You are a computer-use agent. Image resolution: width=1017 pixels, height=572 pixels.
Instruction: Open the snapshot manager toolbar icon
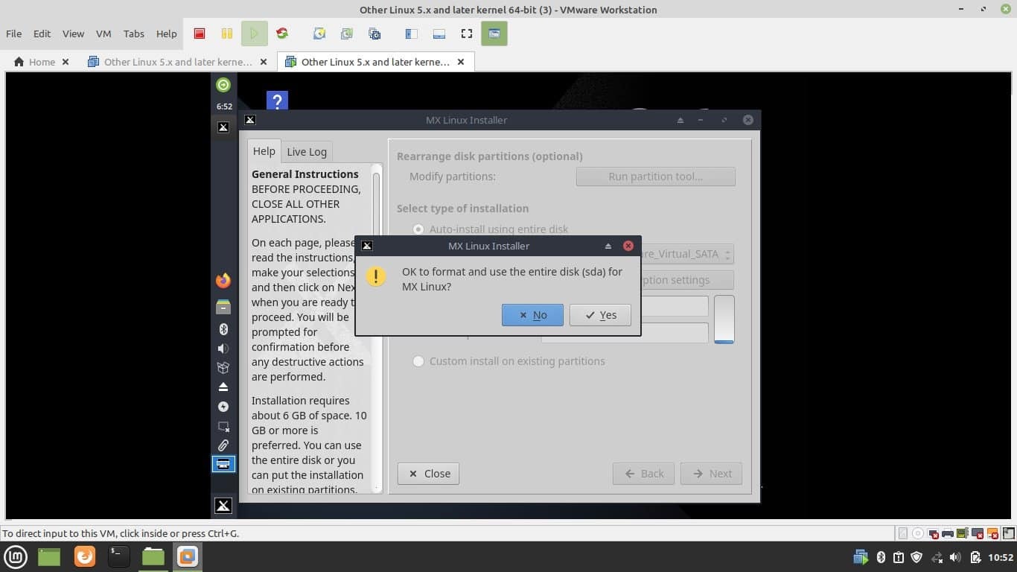tap(374, 34)
